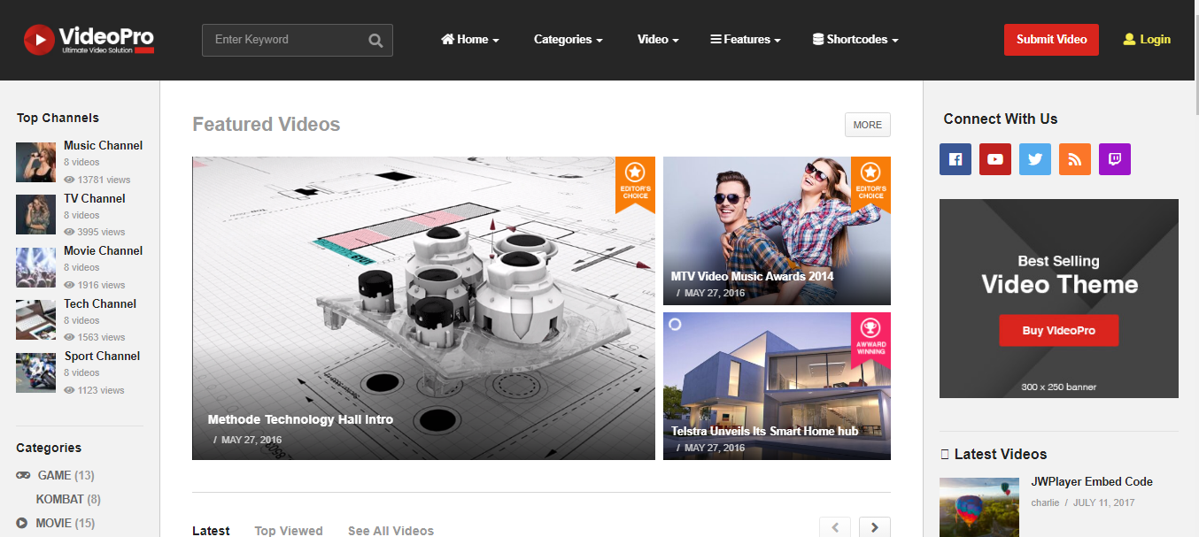Go to previous videos with left arrow
Viewport: 1199px width, 537px height.
[835, 527]
